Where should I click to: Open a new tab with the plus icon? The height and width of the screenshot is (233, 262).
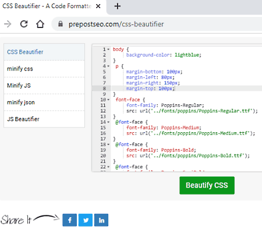click(x=118, y=6)
